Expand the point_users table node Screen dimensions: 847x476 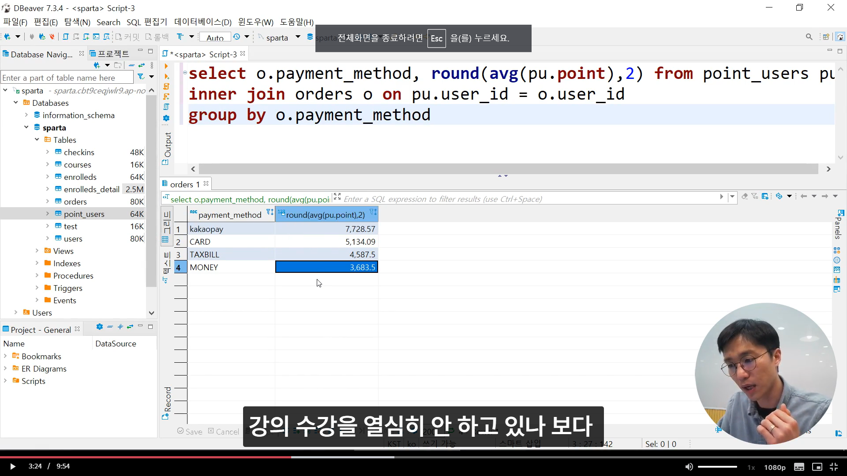coord(48,214)
